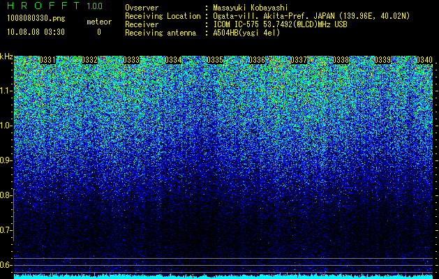Click the 0337 time marker

click(x=299, y=60)
